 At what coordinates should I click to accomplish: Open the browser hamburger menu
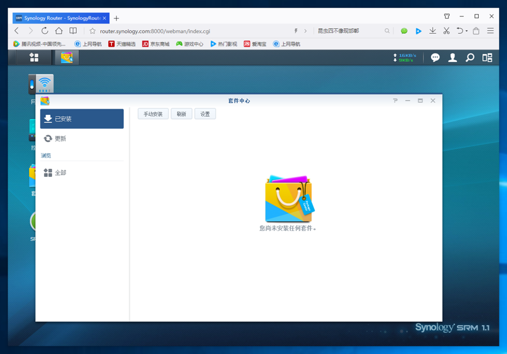(x=491, y=31)
